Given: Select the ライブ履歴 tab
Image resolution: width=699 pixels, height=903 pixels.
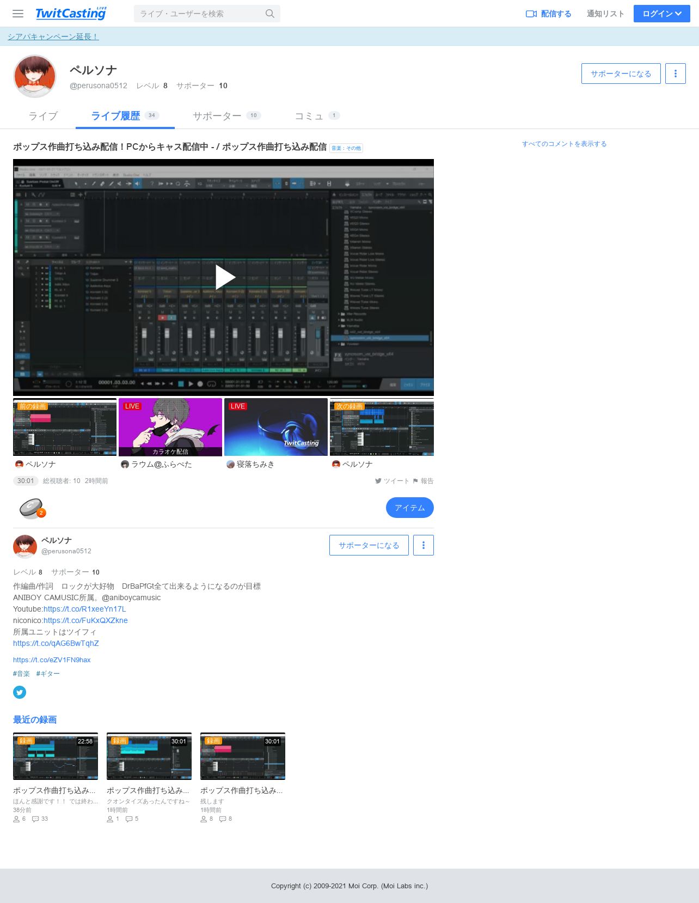Looking at the screenshot, I should 125,116.
